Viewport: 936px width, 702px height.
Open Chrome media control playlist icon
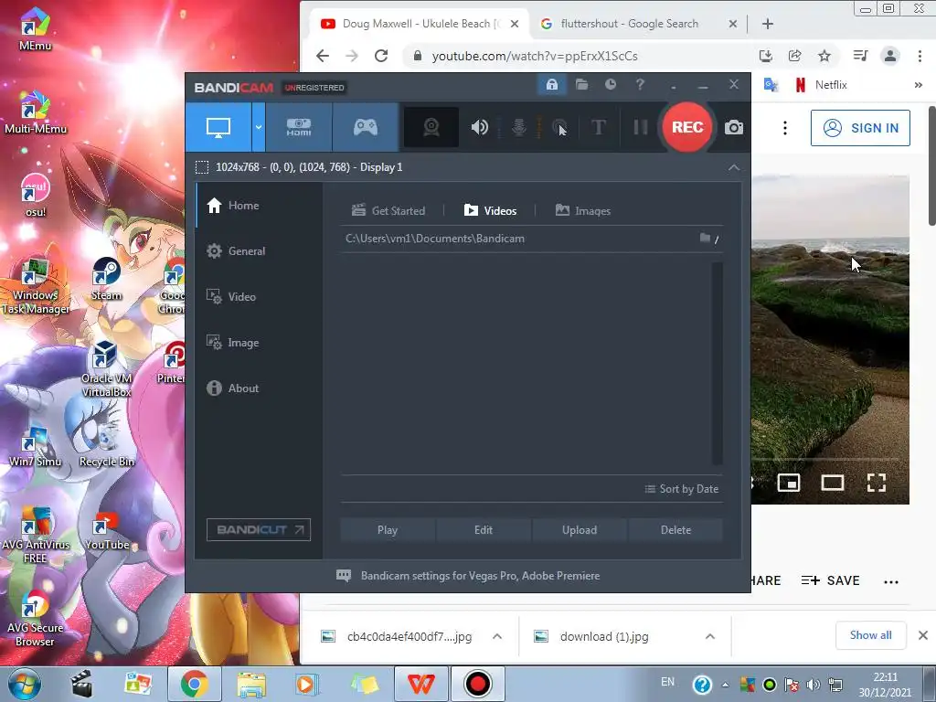coord(860,56)
